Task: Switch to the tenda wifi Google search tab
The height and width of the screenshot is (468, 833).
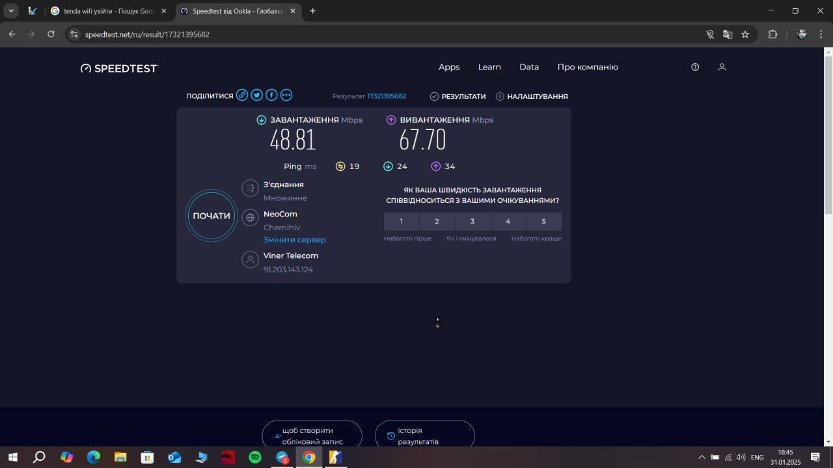Action: (x=109, y=11)
